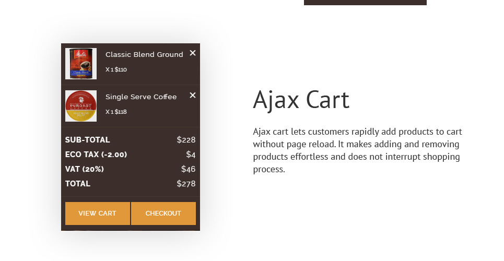Open the Classic Blend Ground product link

[x=144, y=54]
